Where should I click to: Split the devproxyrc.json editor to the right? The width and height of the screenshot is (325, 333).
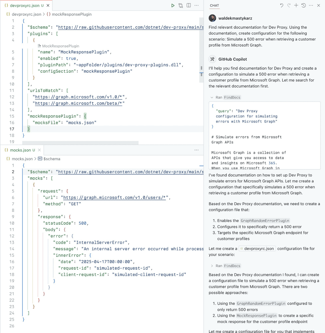(x=189, y=5)
